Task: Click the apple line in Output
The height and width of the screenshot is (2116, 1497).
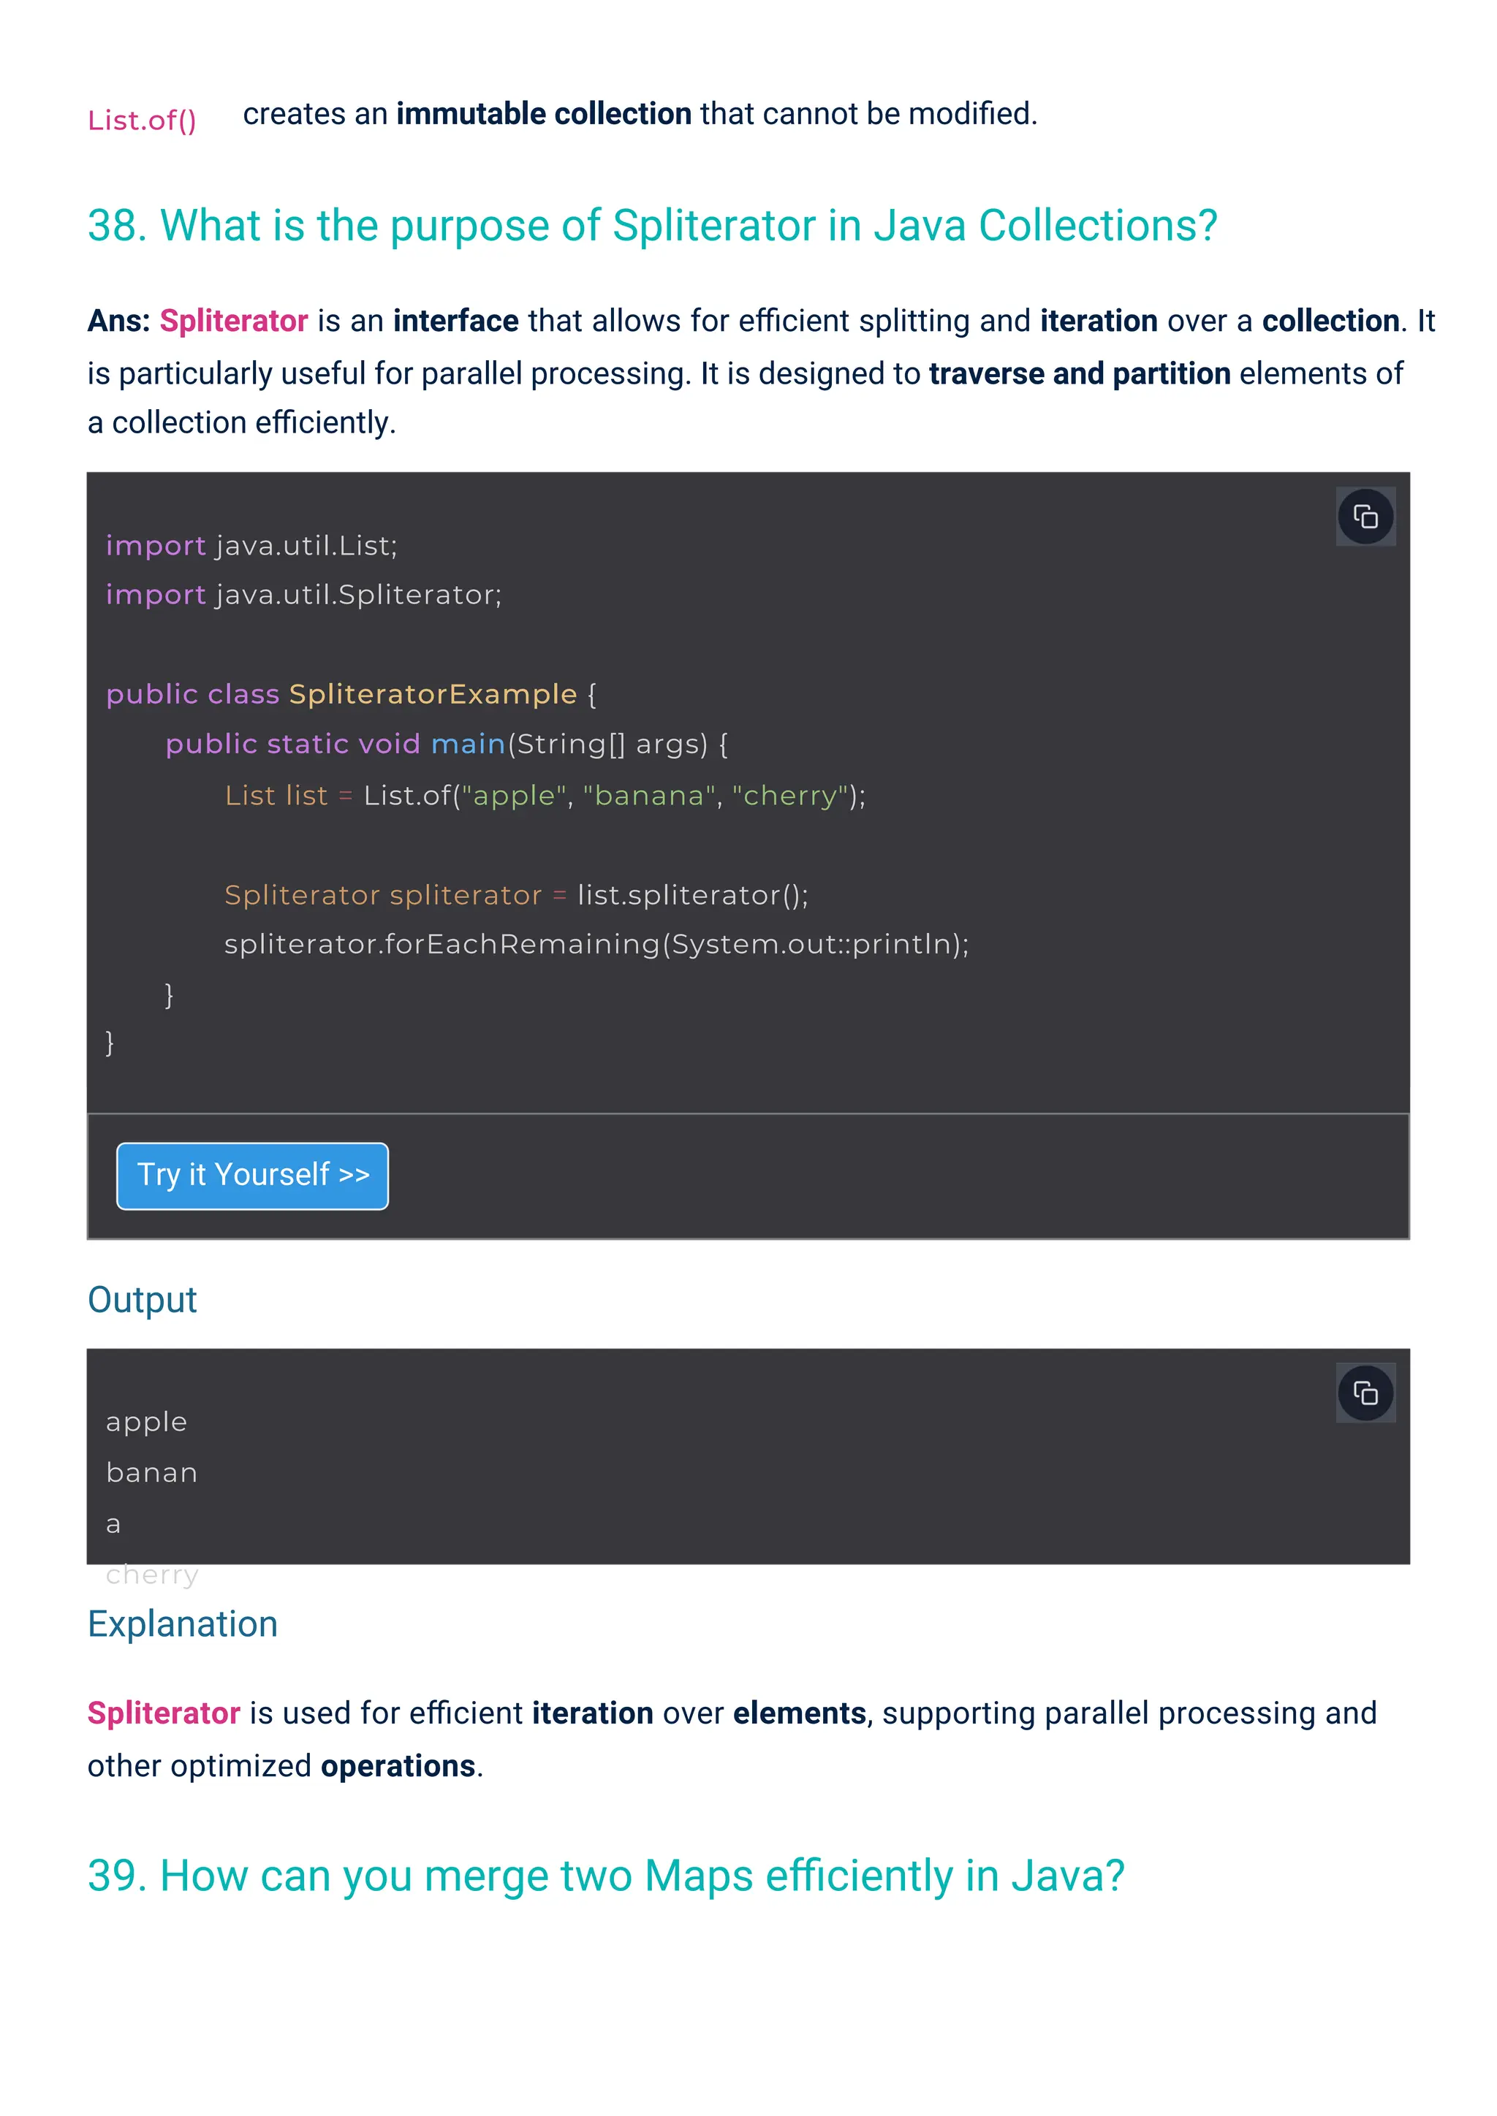Action: [x=147, y=1422]
